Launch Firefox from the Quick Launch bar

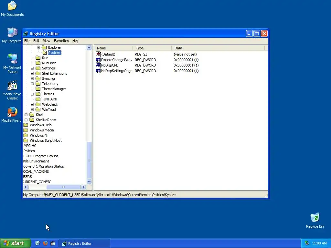pyautogui.click(x=45, y=243)
